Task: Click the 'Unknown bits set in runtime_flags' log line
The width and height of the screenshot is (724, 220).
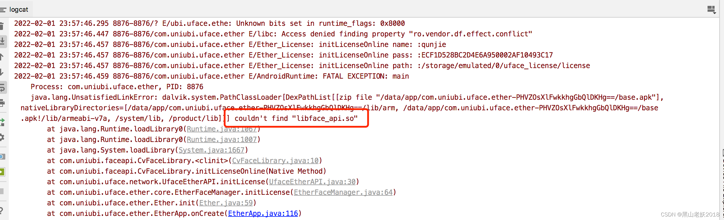Action: pyautogui.click(x=210, y=23)
